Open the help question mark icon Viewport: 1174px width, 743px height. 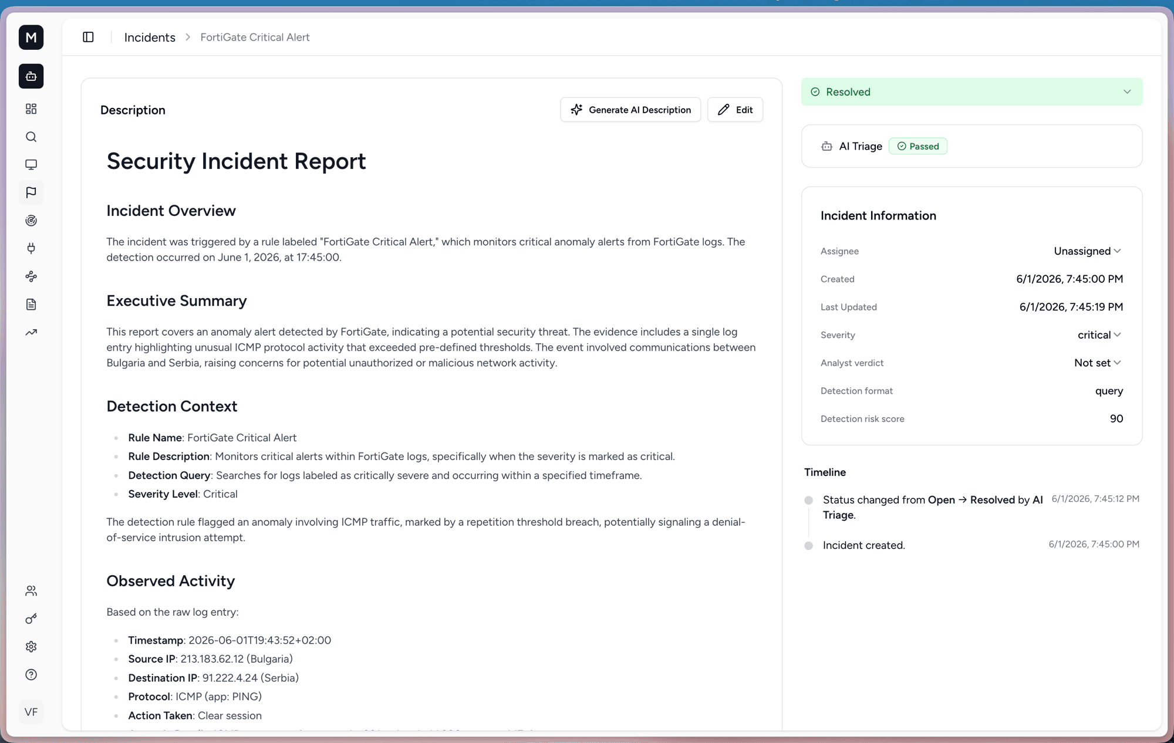point(31,675)
